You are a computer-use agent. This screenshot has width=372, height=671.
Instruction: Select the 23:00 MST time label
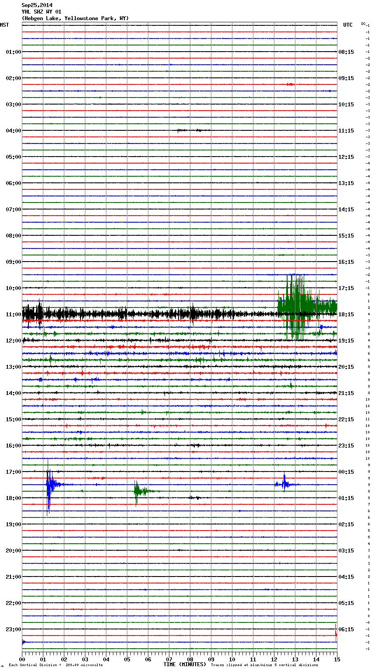13,629
